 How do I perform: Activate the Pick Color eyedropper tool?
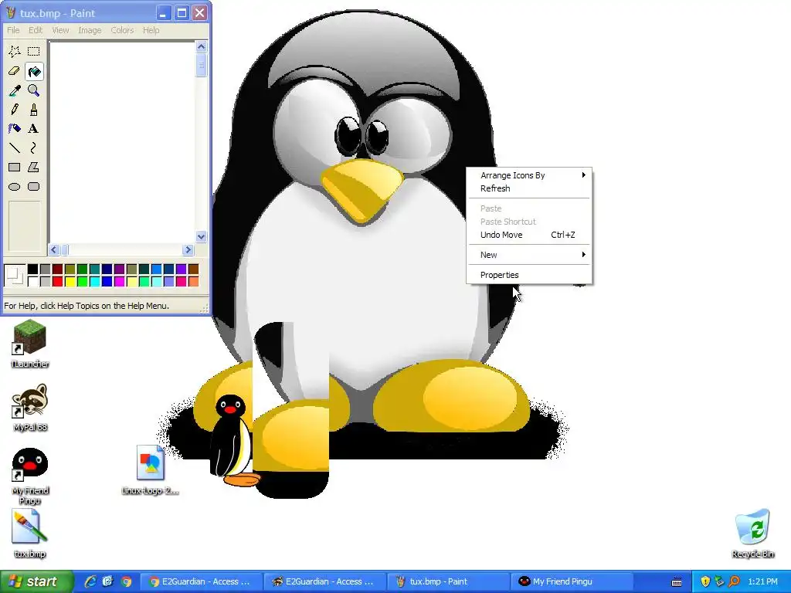click(15, 90)
